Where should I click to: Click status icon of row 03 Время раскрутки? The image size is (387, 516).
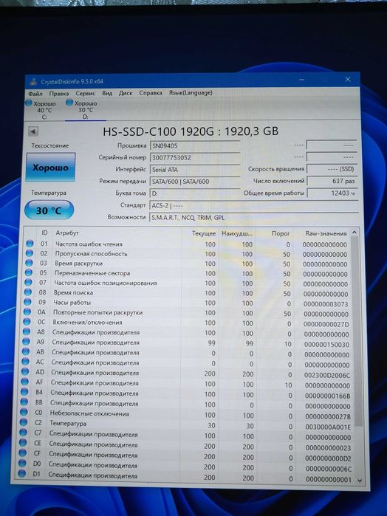click(x=29, y=263)
